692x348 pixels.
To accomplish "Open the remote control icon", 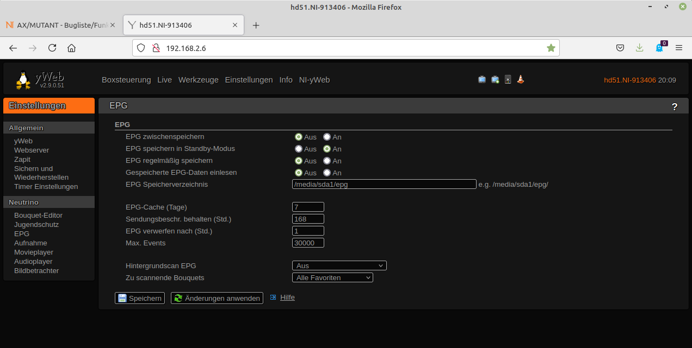I will 508,80.
